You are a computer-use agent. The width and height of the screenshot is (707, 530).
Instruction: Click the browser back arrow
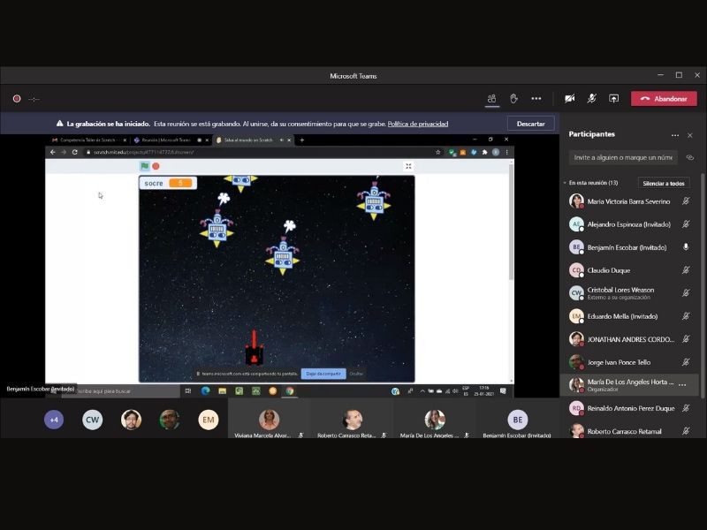[x=53, y=152]
